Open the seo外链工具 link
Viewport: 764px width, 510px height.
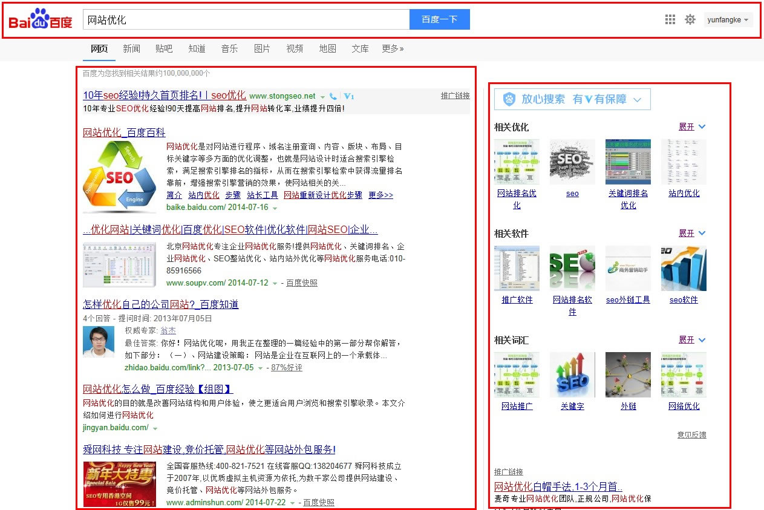coord(628,299)
